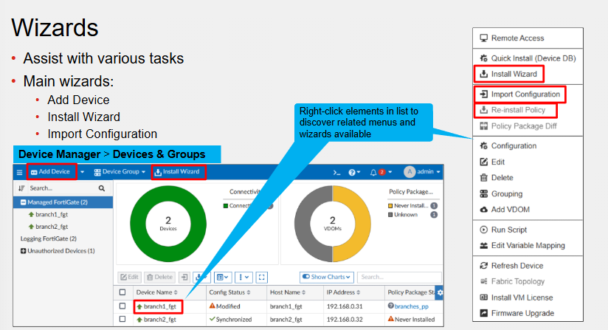Click the Grouping icon in context menu
The height and width of the screenshot is (330, 608).
(x=483, y=193)
